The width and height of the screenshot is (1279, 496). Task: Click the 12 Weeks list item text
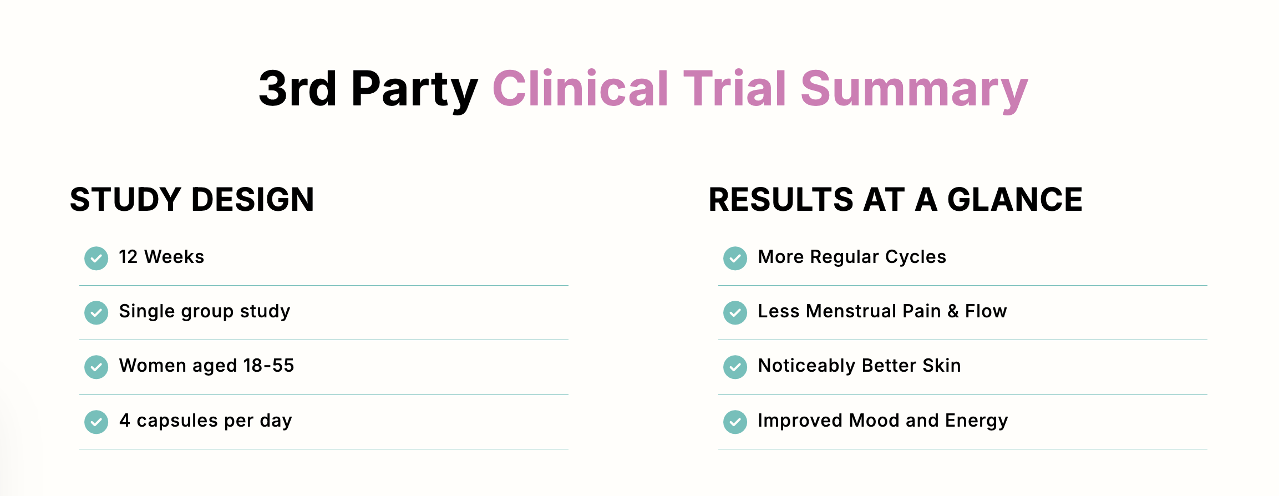pos(161,257)
